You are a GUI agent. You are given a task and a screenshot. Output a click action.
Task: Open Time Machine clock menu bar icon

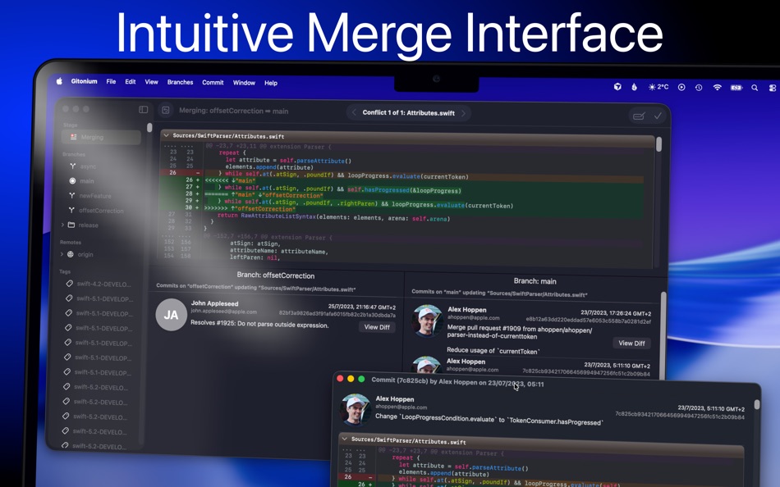coord(699,88)
